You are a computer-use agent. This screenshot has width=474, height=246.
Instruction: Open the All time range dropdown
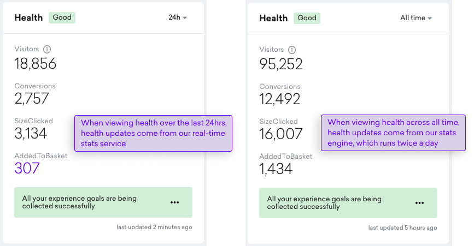coord(416,18)
